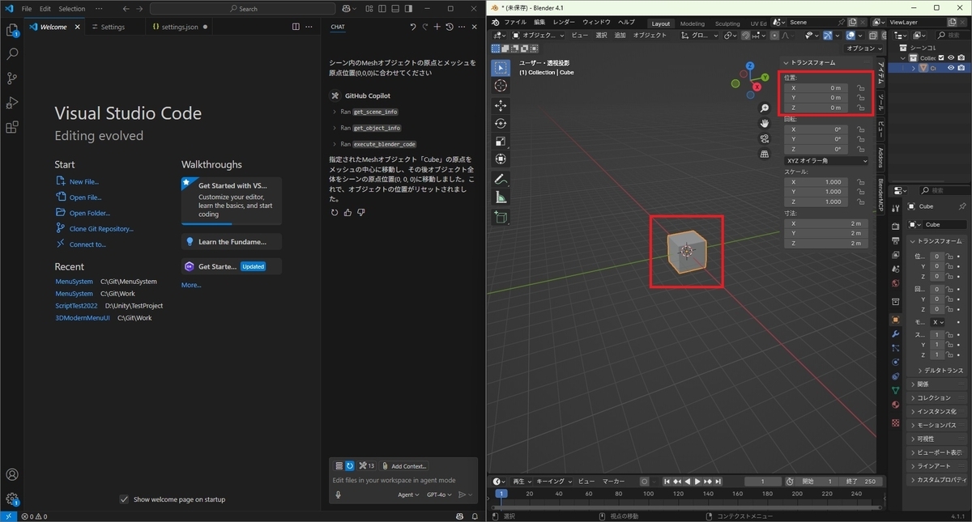
Task: Select the Blender Rotate tool
Action: tap(501, 123)
